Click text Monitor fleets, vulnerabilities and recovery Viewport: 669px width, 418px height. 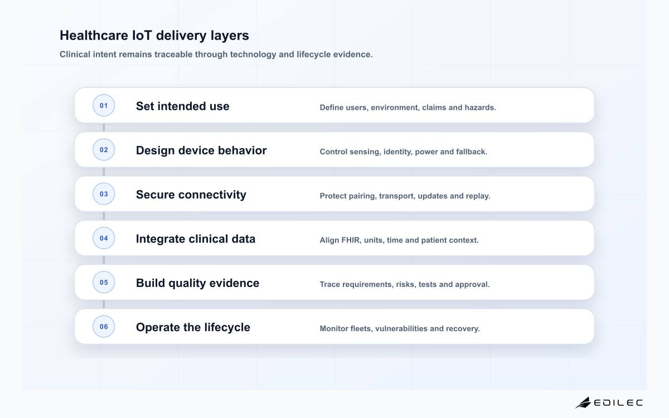coord(400,328)
